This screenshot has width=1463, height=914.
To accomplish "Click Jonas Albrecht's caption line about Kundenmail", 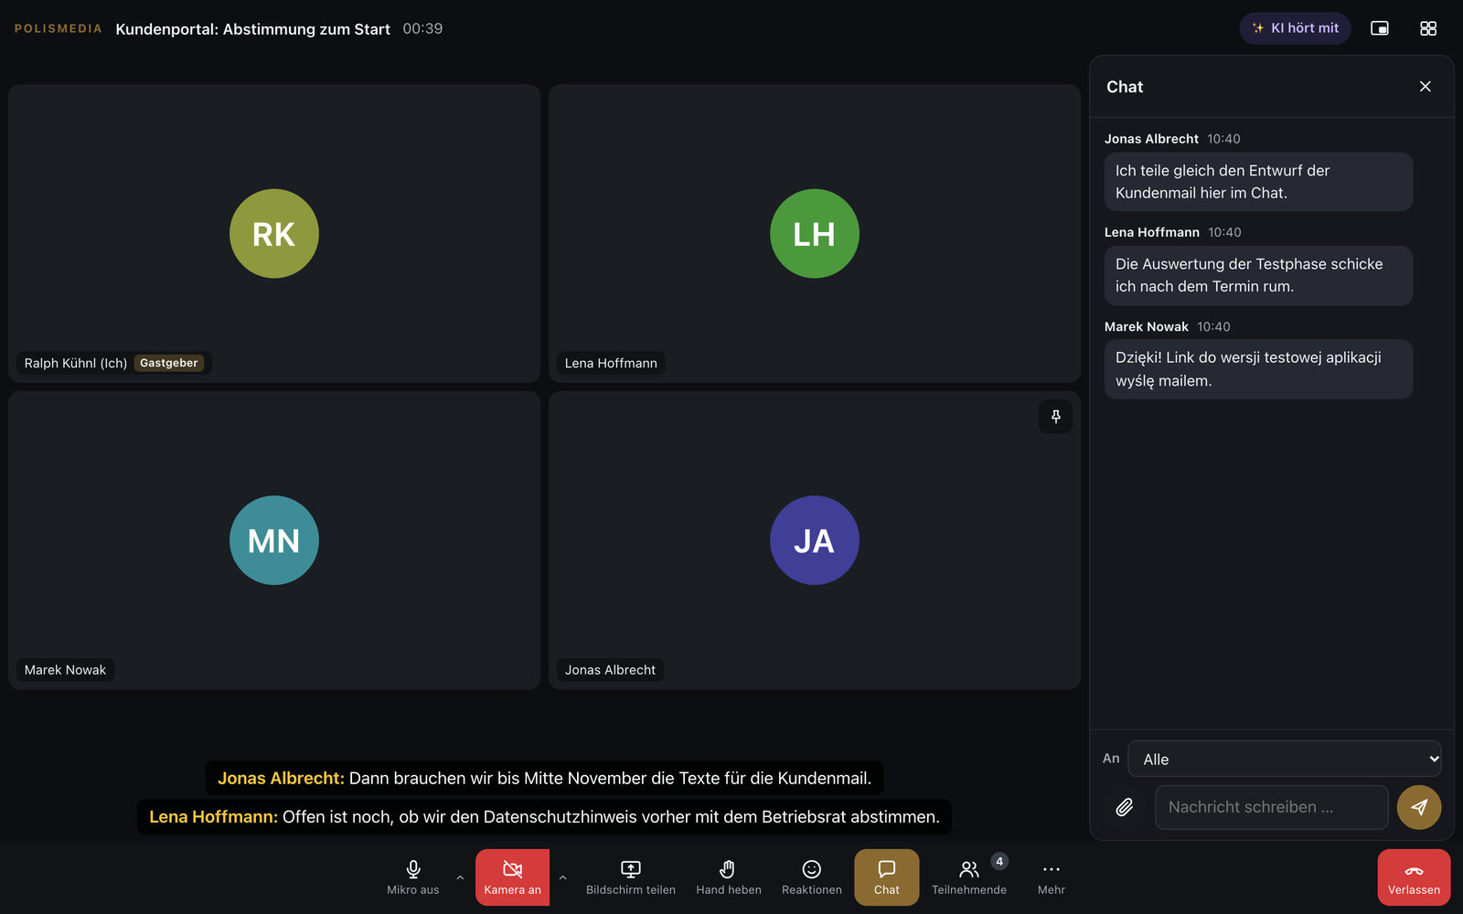I will pyautogui.click(x=544, y=779).
